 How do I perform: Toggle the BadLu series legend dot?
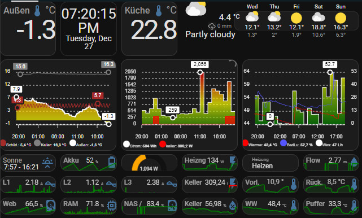pos(284,143)
